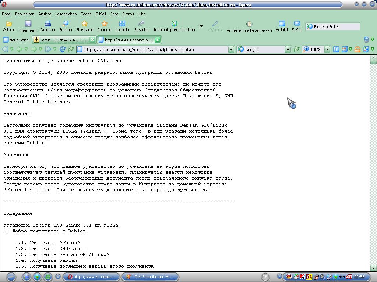Click the vertical scrollbar down arrow
The image size is (377, 282).
pos(373,268)
